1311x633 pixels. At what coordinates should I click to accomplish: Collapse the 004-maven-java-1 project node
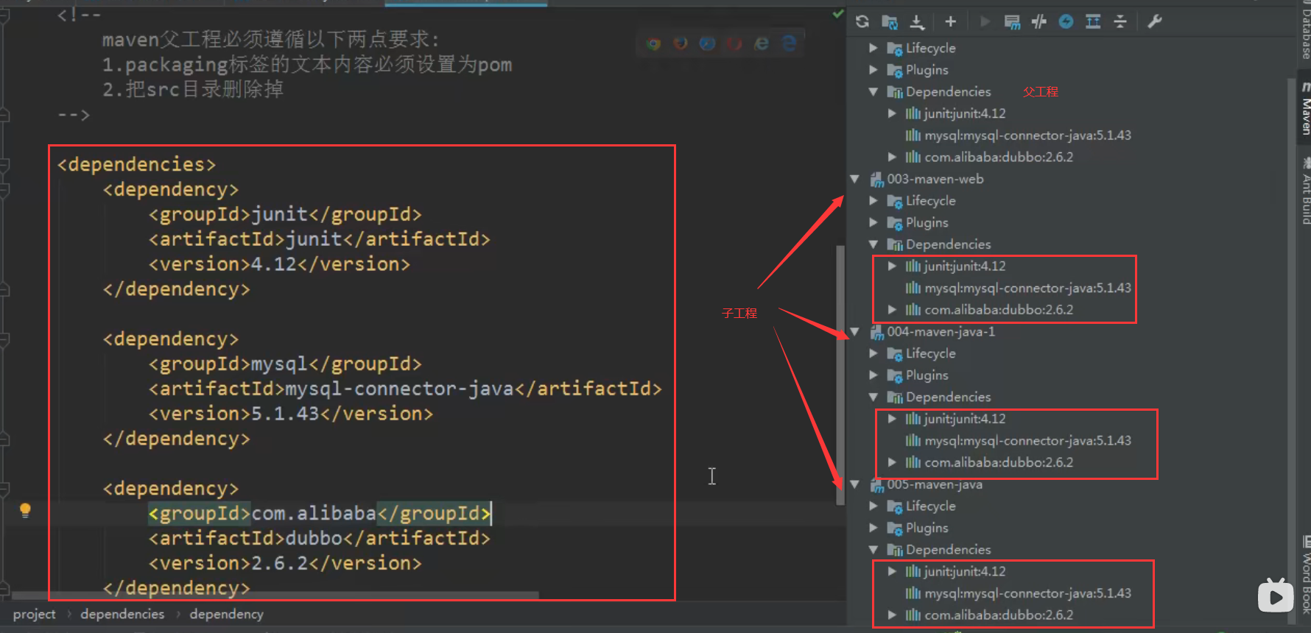click(854, 332)
